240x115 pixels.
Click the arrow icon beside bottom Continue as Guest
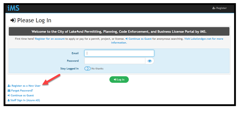[x=9, y=95]
